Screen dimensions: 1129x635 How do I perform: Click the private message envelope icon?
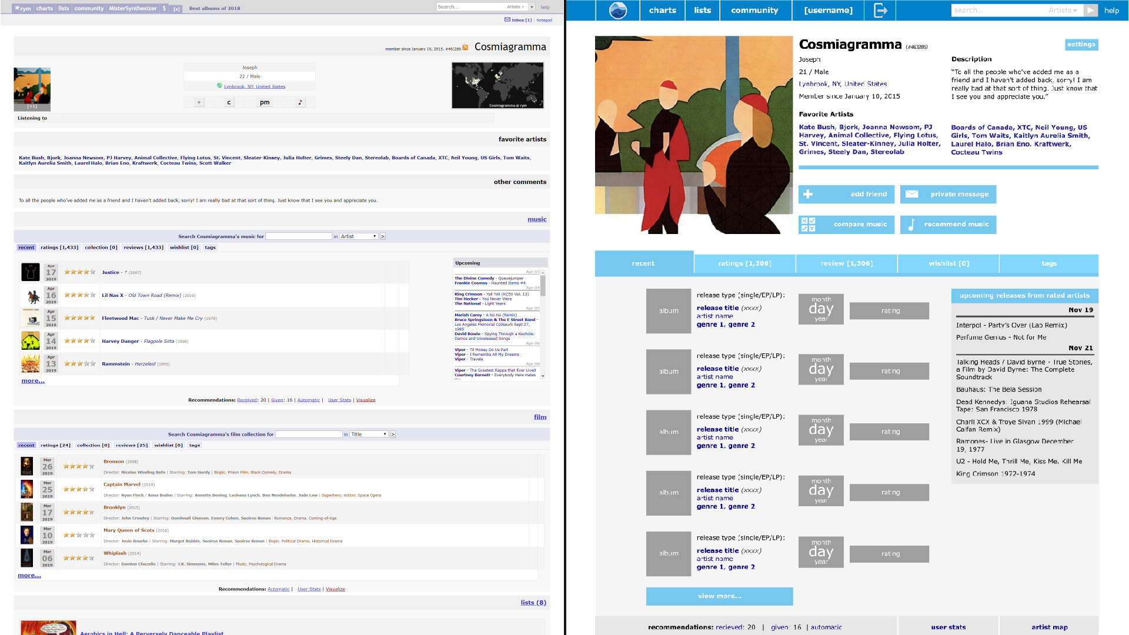[x=911, y=194]
